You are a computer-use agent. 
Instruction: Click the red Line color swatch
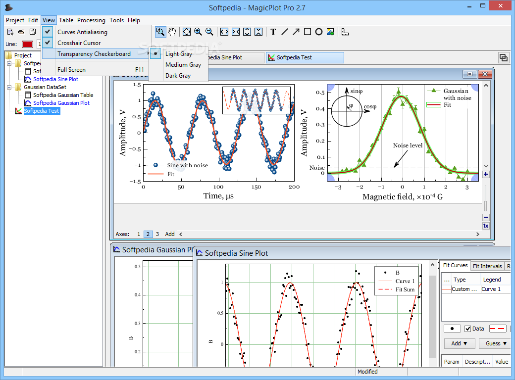pyautogui.click(x=27, y=44)
